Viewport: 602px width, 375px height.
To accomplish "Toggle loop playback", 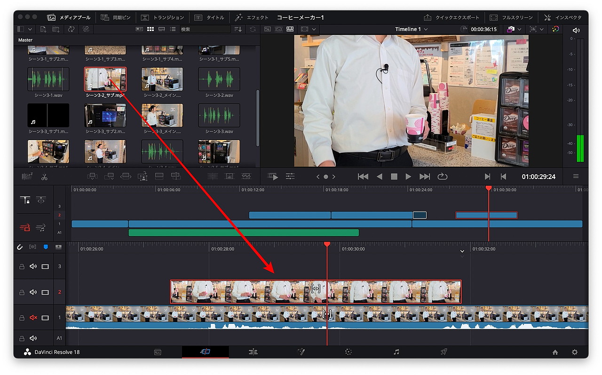I will click(x=442, y=177).
